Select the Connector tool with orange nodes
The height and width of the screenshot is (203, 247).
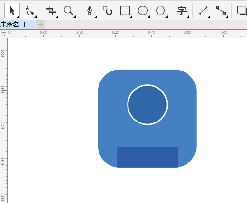click(x=221, y=10)
